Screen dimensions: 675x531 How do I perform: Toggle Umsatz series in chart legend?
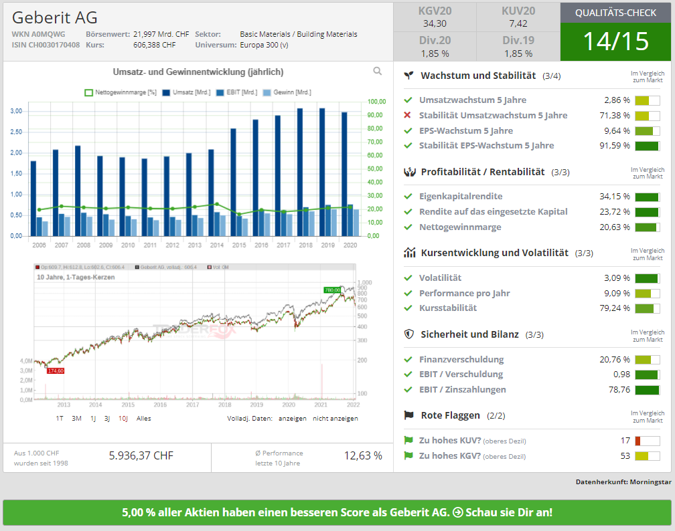pos(186,92)
